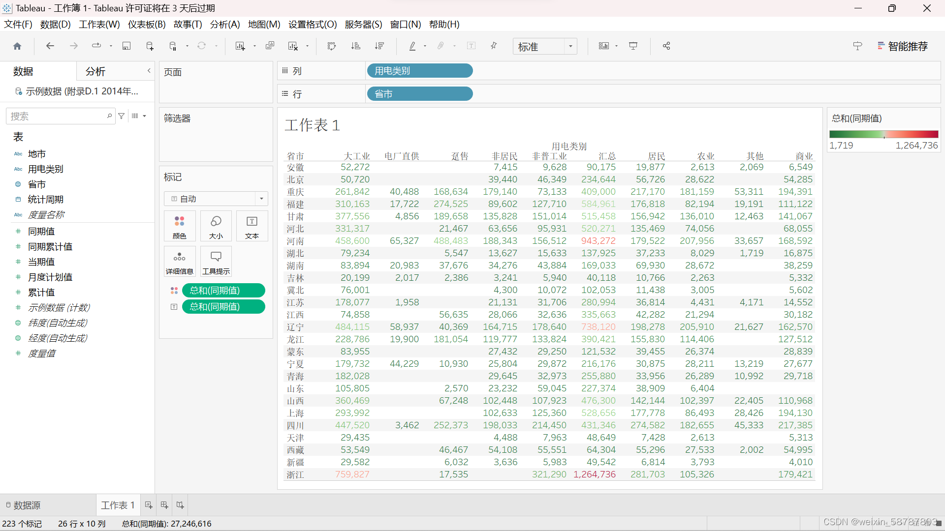
Task: Click the Save workbook icon
Action: click(x=126, y=46)
